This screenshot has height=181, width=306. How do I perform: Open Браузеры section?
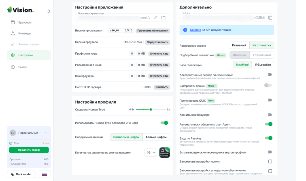29,22
